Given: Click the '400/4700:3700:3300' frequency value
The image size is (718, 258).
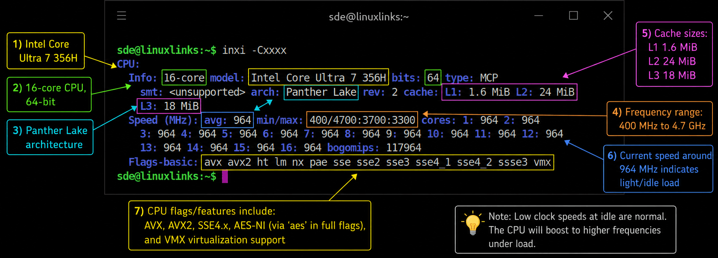Looking at the screenshot, I should click(362, 120).
